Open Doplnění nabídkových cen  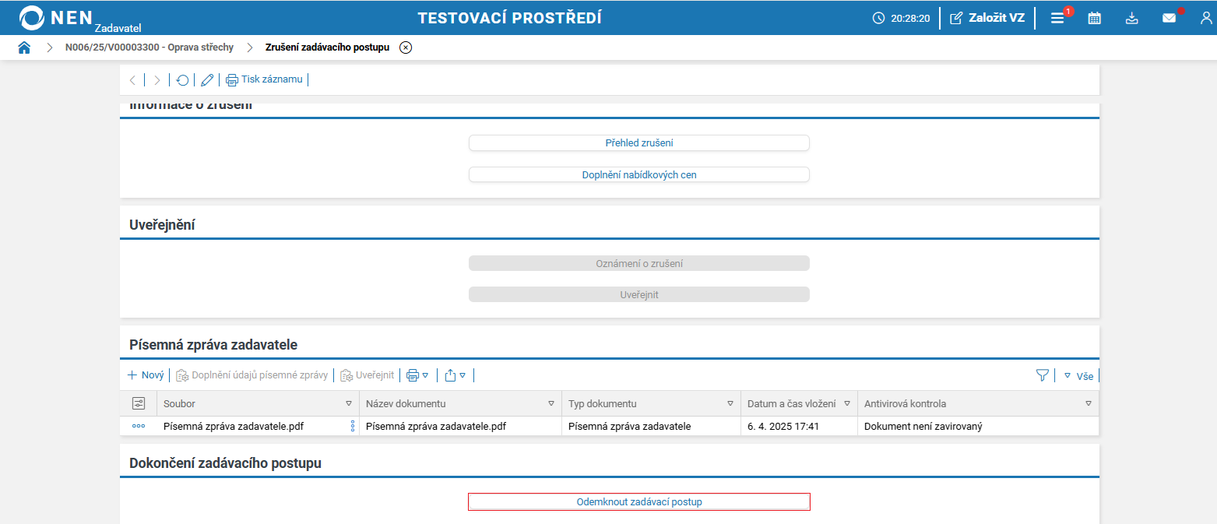coord(638,174)
